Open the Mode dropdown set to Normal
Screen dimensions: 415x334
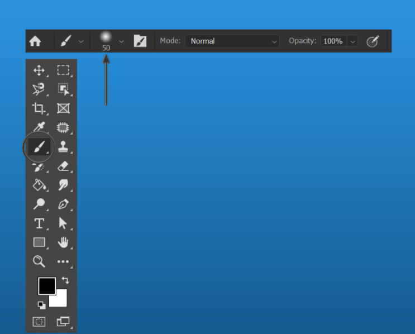[x=232, y=41]
